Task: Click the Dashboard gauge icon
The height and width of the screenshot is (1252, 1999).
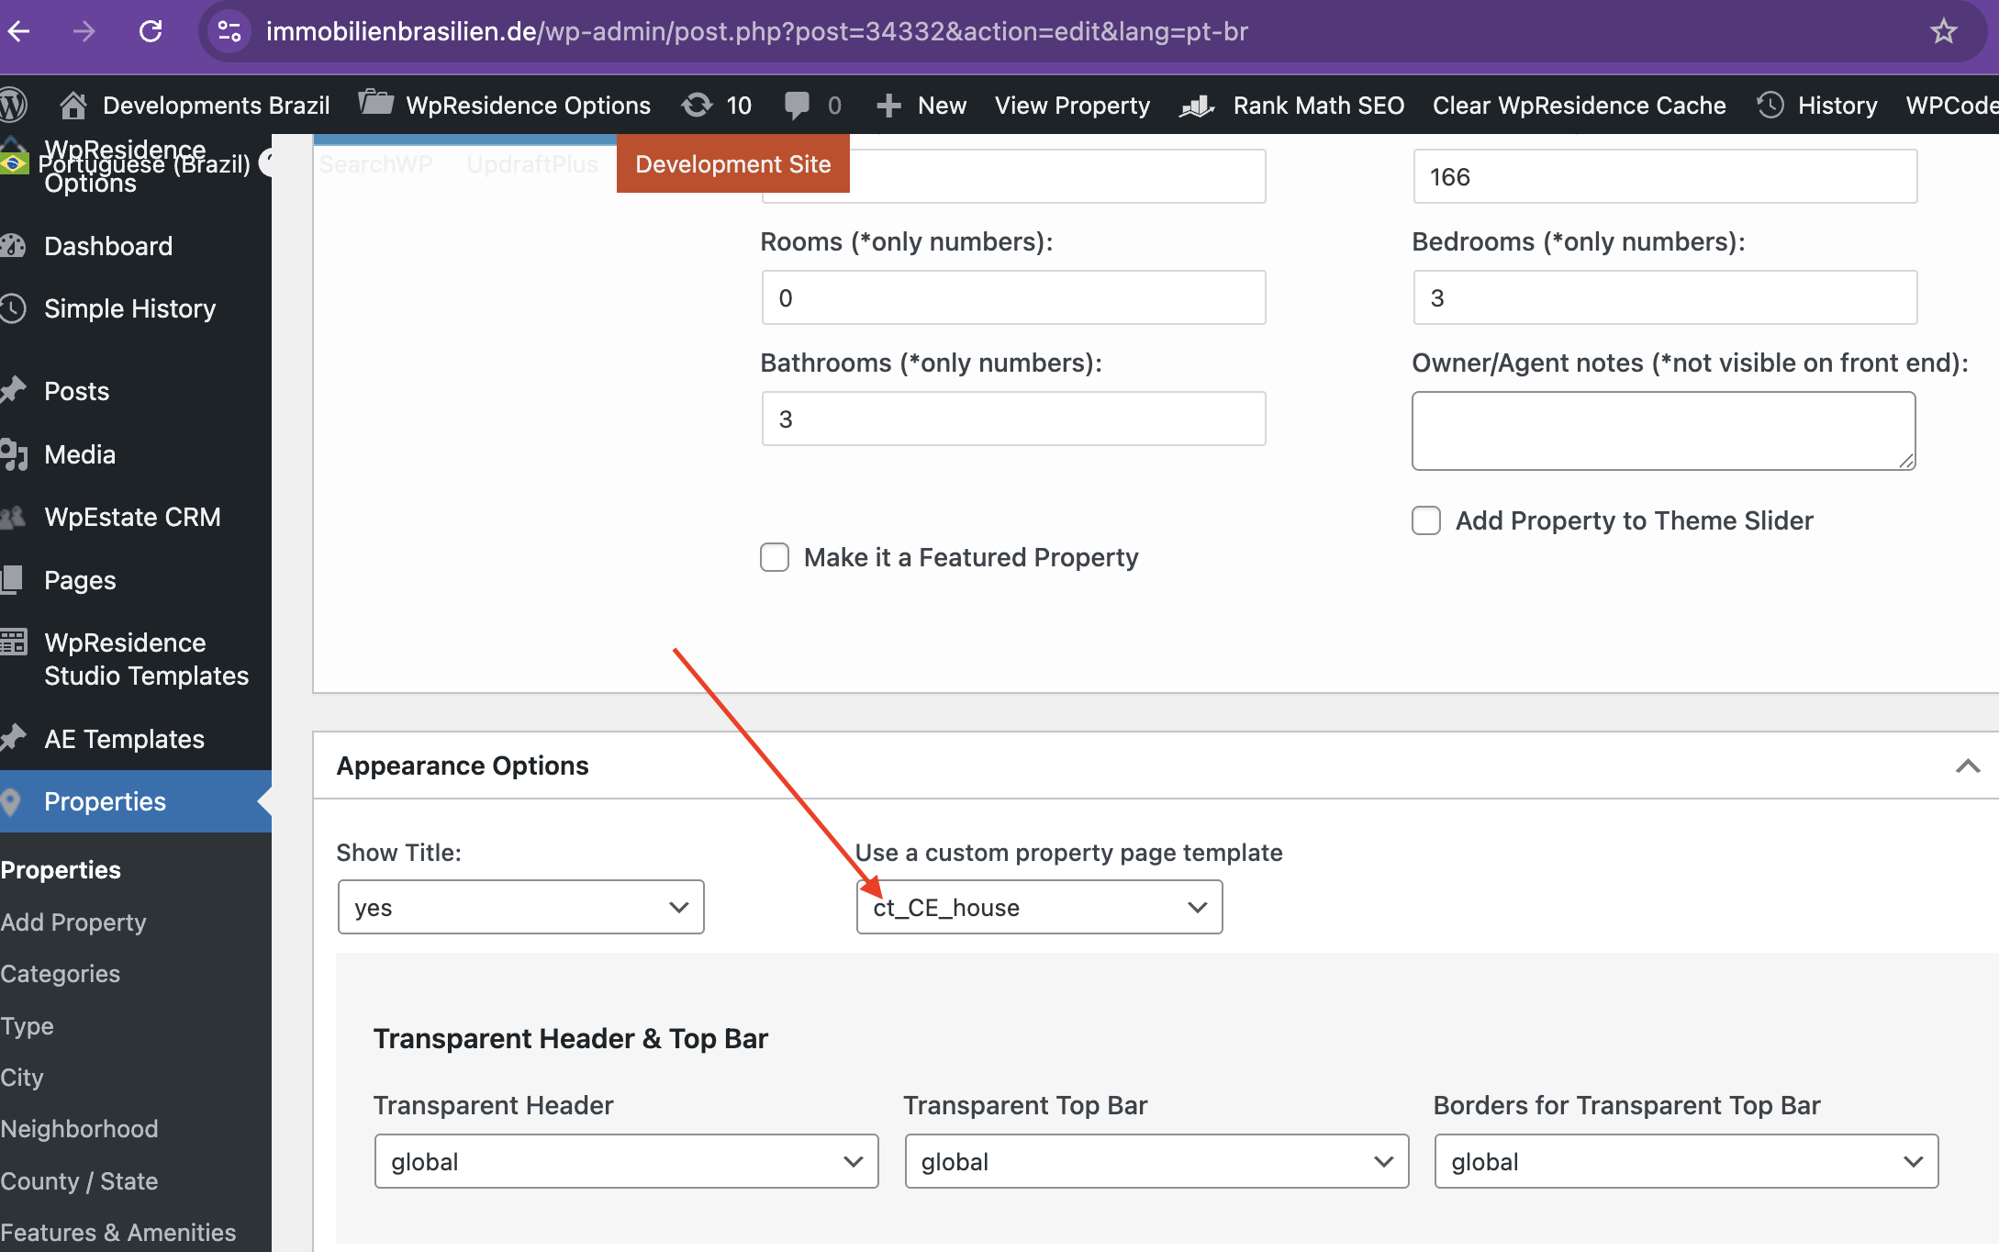Action: click(13, 245)
